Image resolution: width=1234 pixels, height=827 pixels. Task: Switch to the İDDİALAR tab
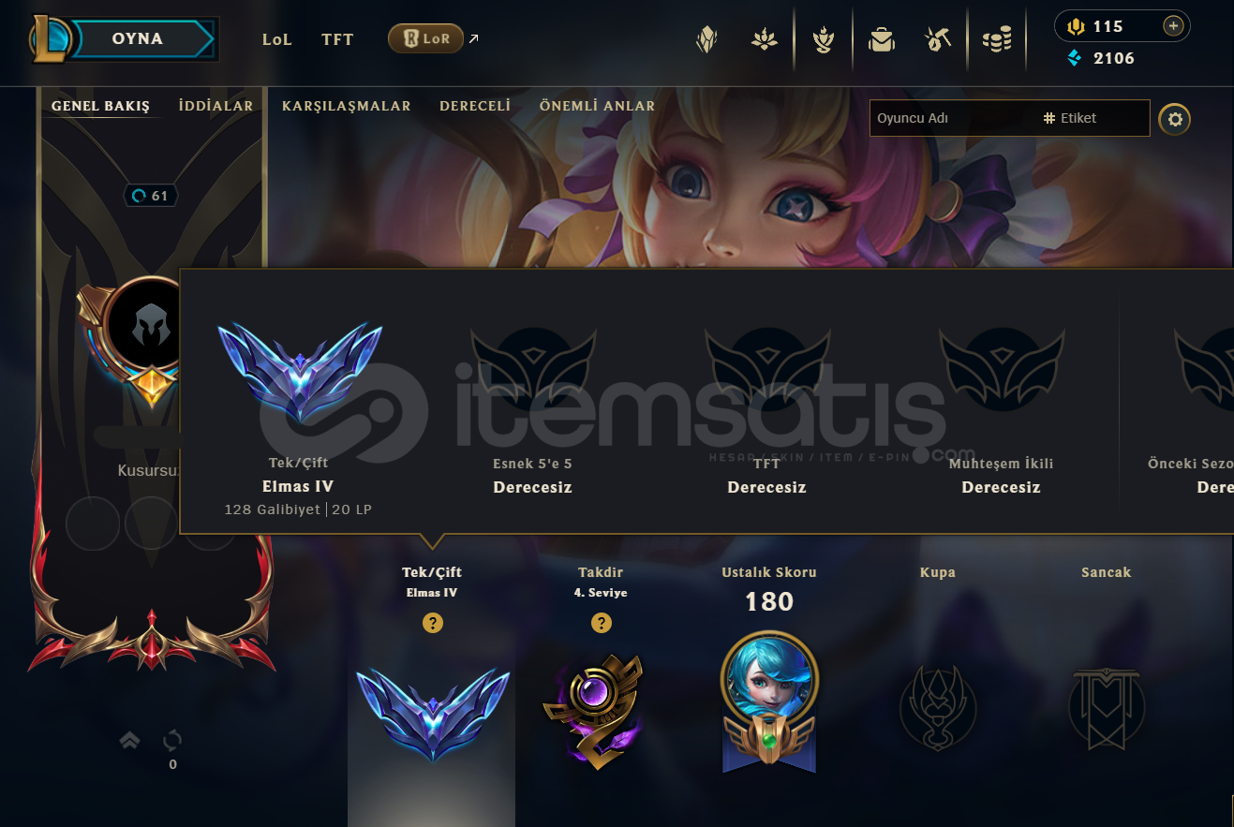tap(216, 106)
